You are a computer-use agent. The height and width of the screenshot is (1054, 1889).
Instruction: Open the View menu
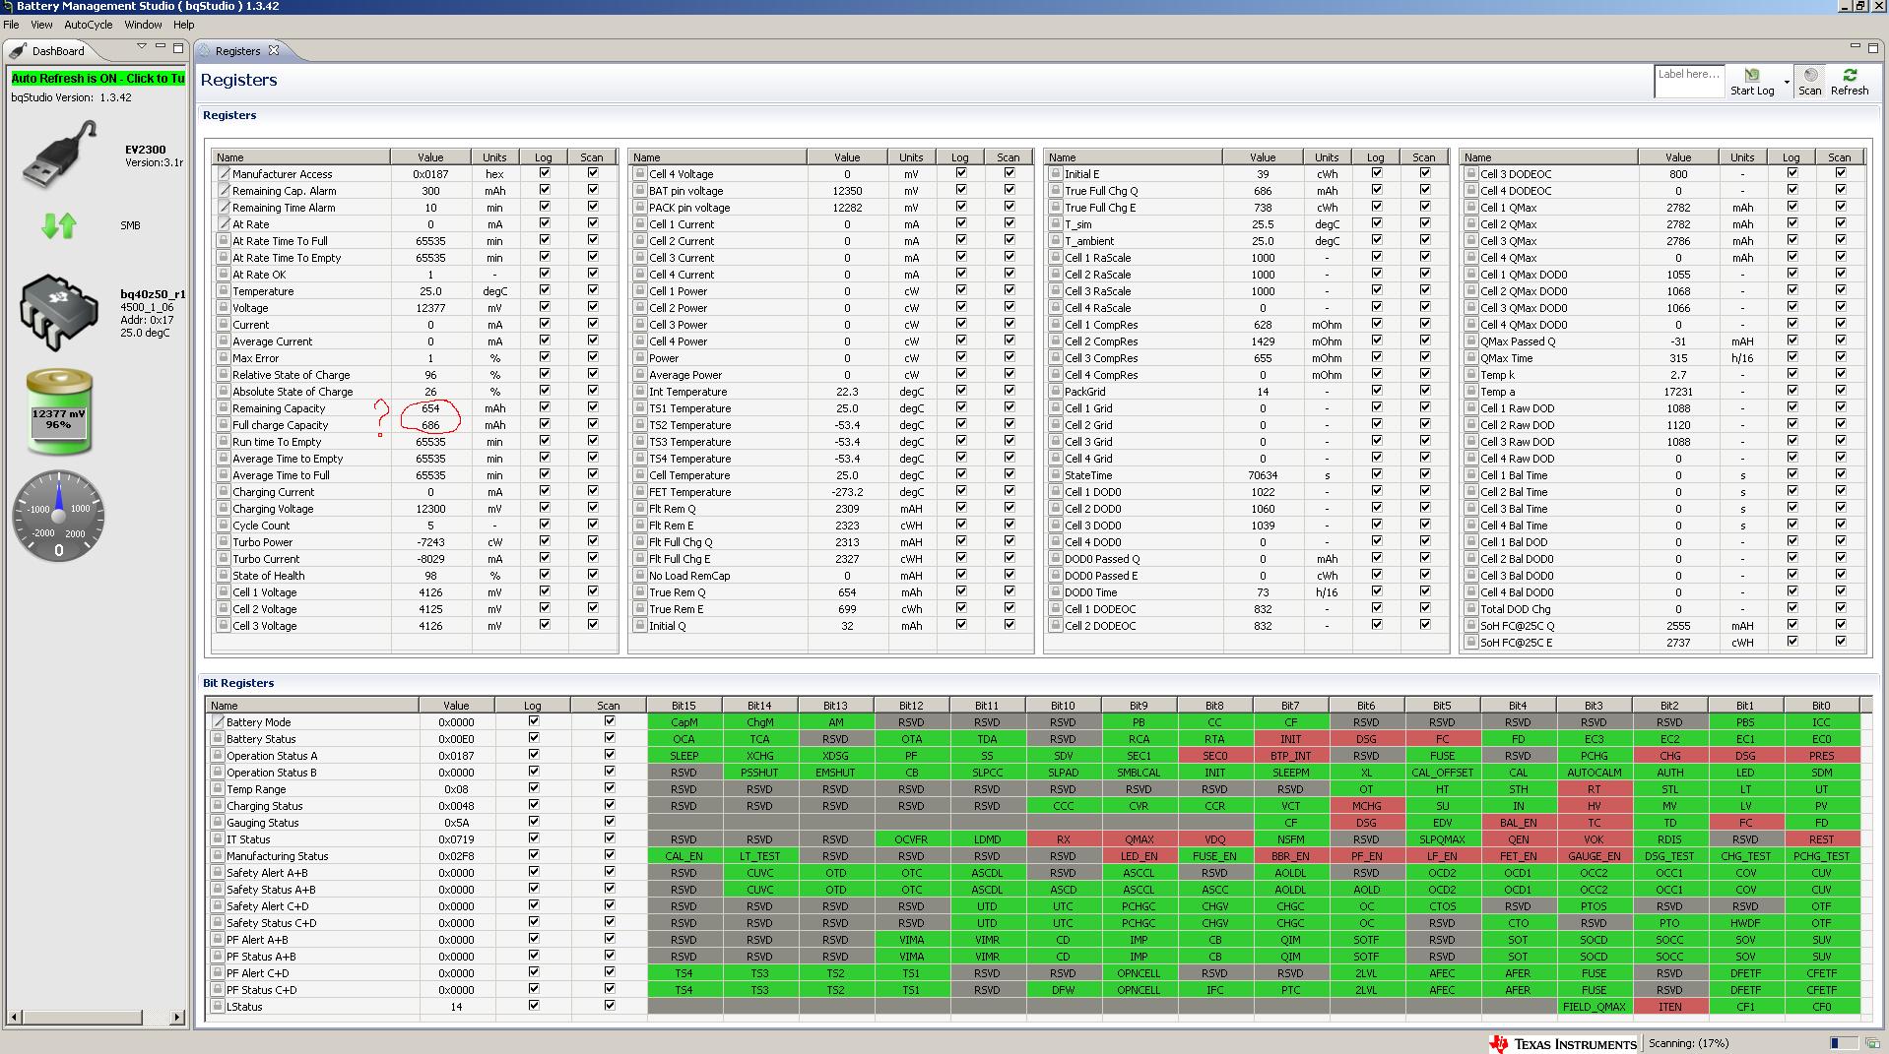click(x=41, y=25)
